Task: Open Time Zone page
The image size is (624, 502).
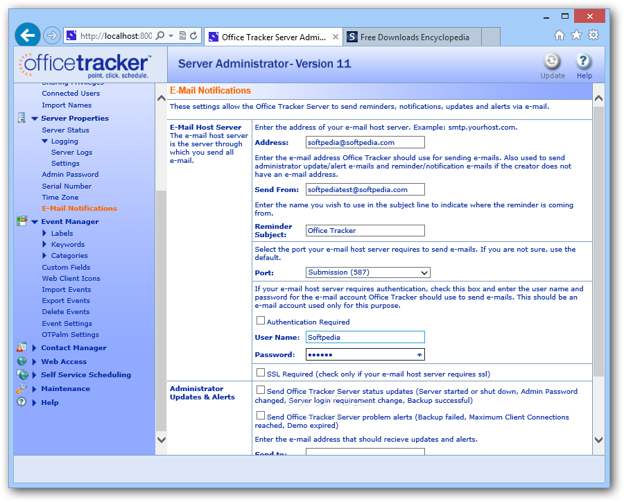Action: tap(60, 197)
